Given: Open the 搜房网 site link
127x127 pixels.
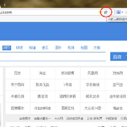Looking at the screenshot, I should pyautogui.click(x=118, y=73).
